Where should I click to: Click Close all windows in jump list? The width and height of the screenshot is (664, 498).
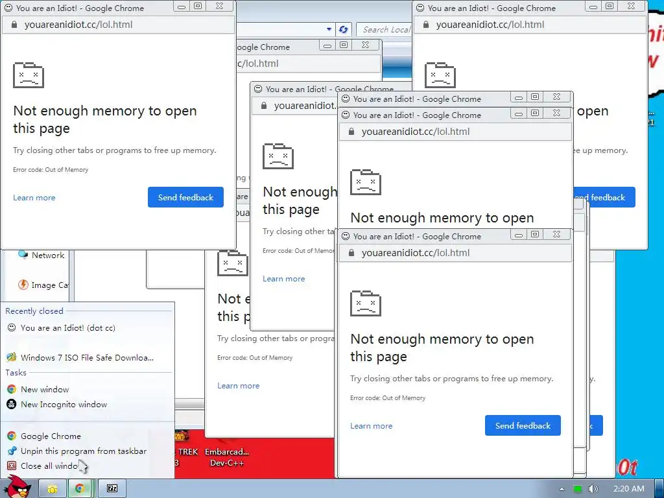88,466
